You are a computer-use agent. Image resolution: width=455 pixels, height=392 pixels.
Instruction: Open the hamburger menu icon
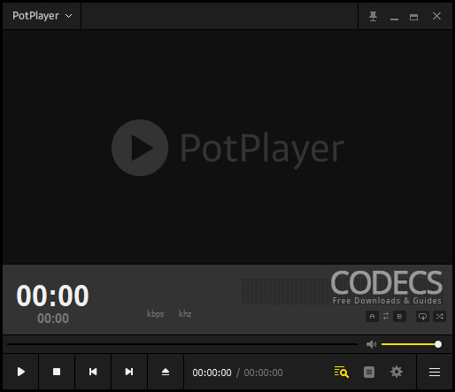pos(435,372)
